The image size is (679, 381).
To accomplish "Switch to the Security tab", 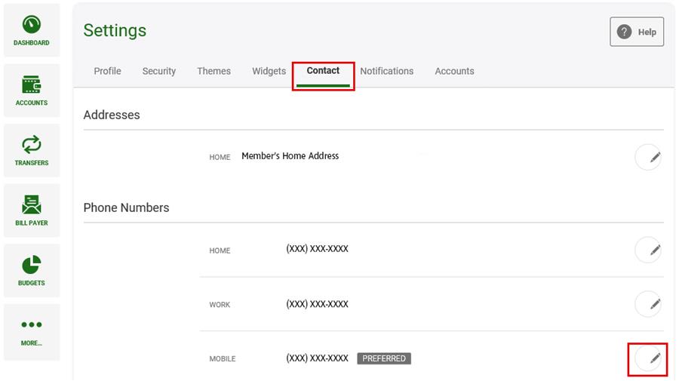I will click(x=158, y=71).
